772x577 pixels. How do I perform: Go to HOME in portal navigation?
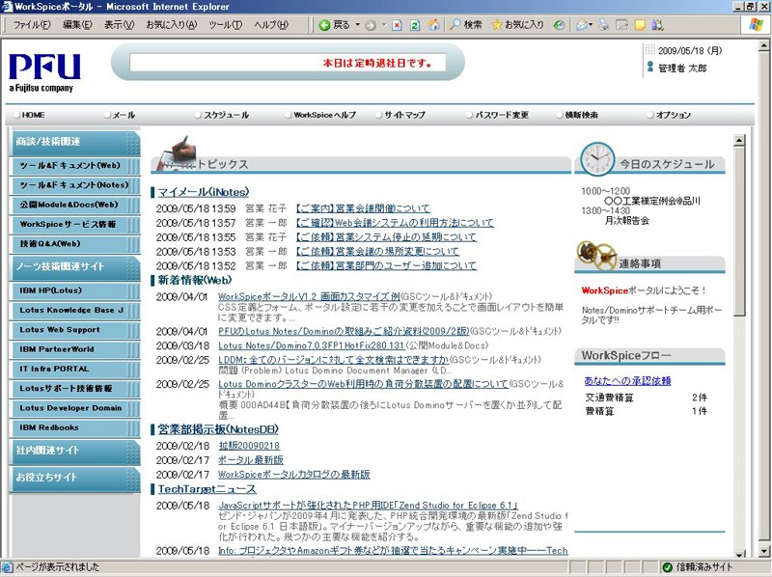tap(34, 115)
